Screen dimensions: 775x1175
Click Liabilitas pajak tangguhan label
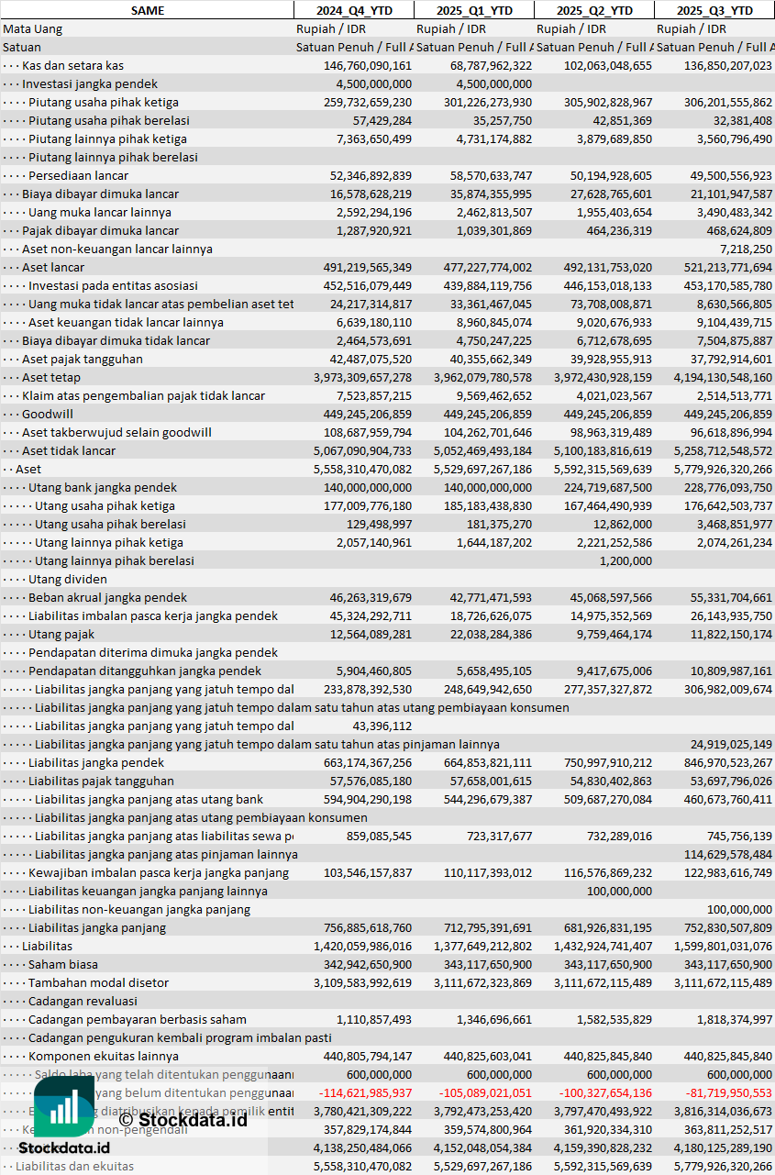click(101, 781)
